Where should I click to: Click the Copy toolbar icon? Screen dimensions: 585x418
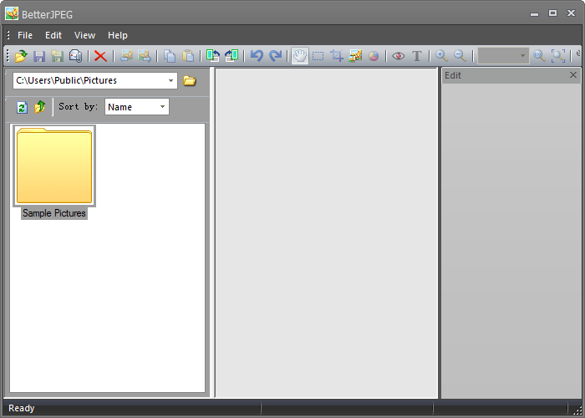click(x=170, y=56)
